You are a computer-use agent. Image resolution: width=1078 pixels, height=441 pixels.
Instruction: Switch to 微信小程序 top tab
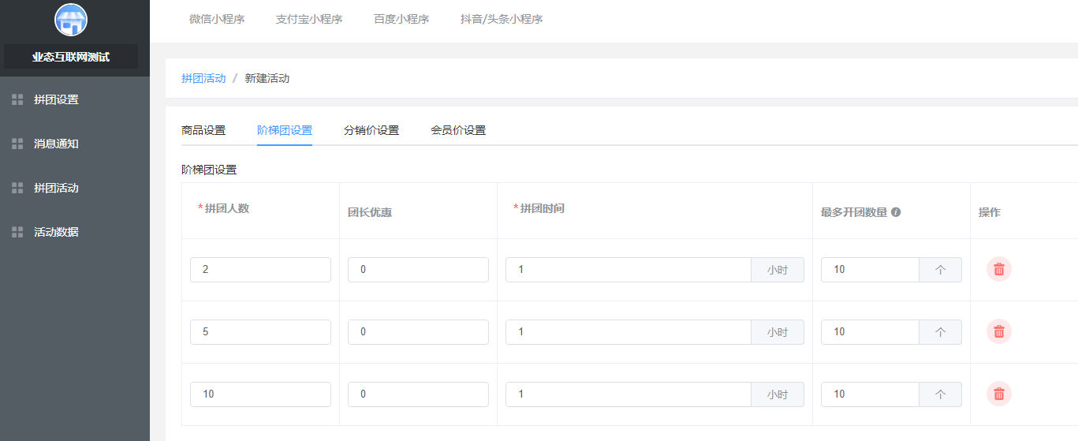[x=217, y=19]
